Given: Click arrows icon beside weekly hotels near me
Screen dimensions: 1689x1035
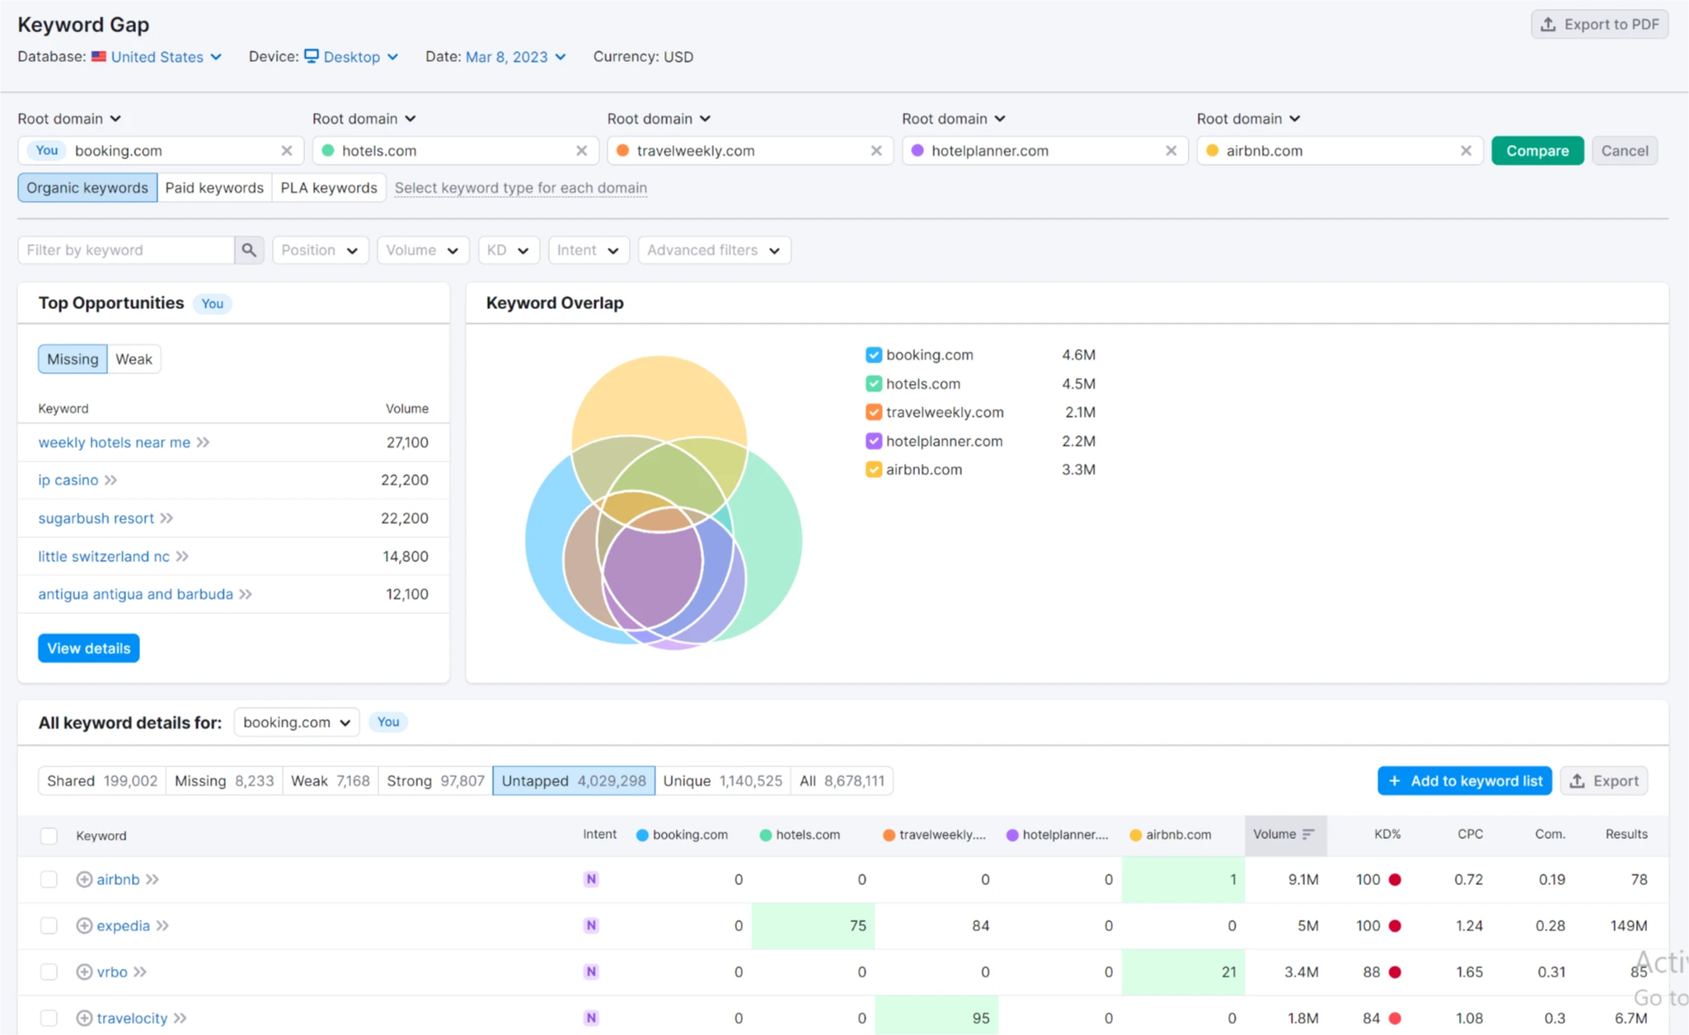Looking at the screenshot, I should (x=204, y=443).
